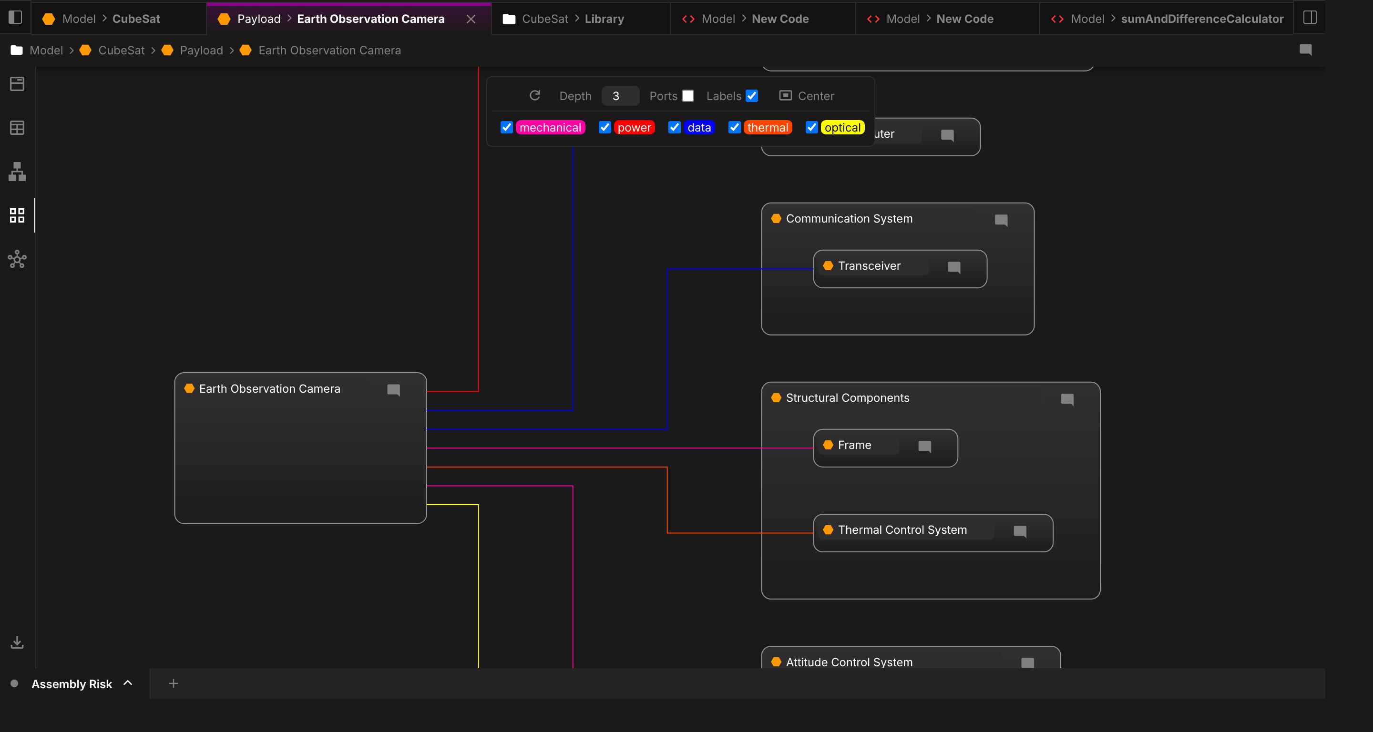Screen dimensions: 1373x732
Task: Open comment on Transceiver block
Action: 953,267
